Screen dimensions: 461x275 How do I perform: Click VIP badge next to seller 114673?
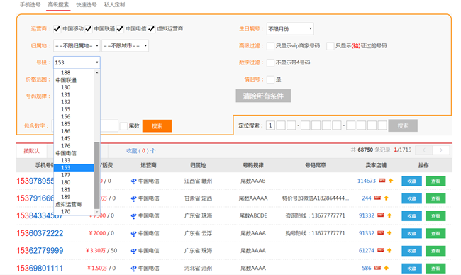coord(382,181)
